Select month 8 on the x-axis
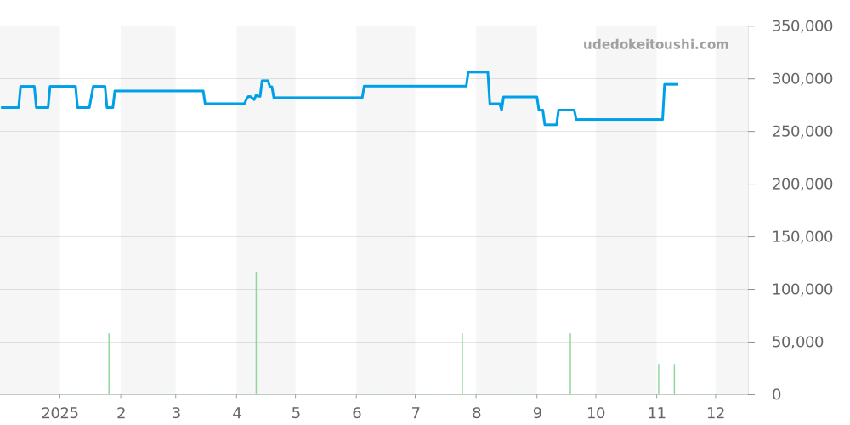 pos(476,413)
